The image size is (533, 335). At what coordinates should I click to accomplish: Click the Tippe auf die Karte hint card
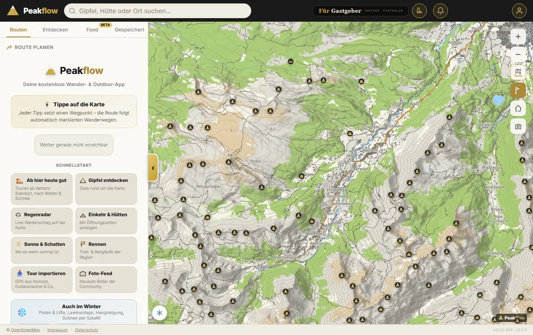click(x=74, y=111)
